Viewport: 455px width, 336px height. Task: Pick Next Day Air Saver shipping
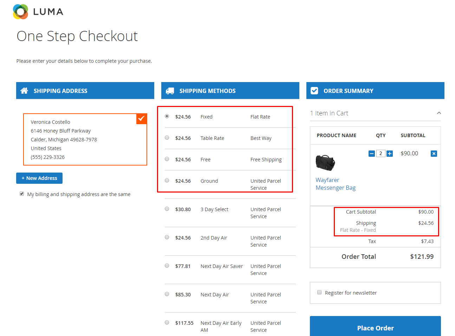[167, 266]
